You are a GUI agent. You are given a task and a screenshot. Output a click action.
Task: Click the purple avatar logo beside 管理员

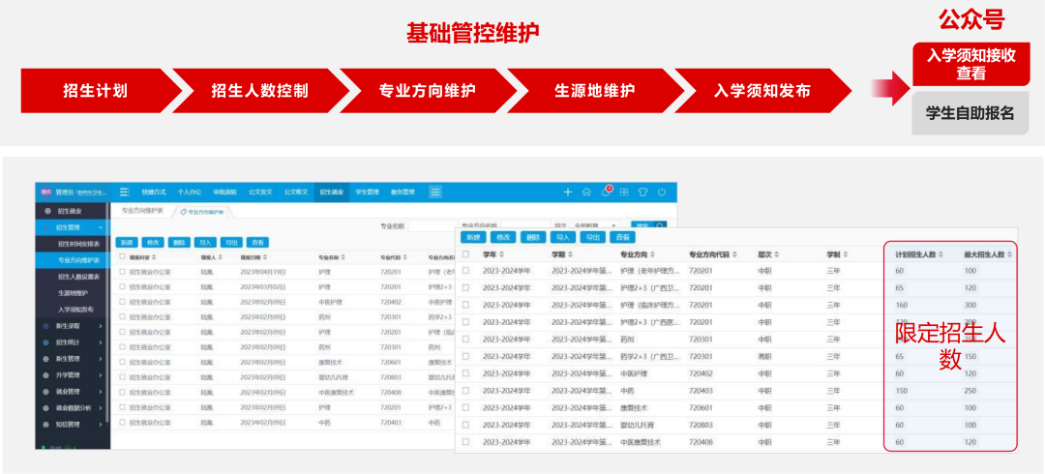click(46, 192)
